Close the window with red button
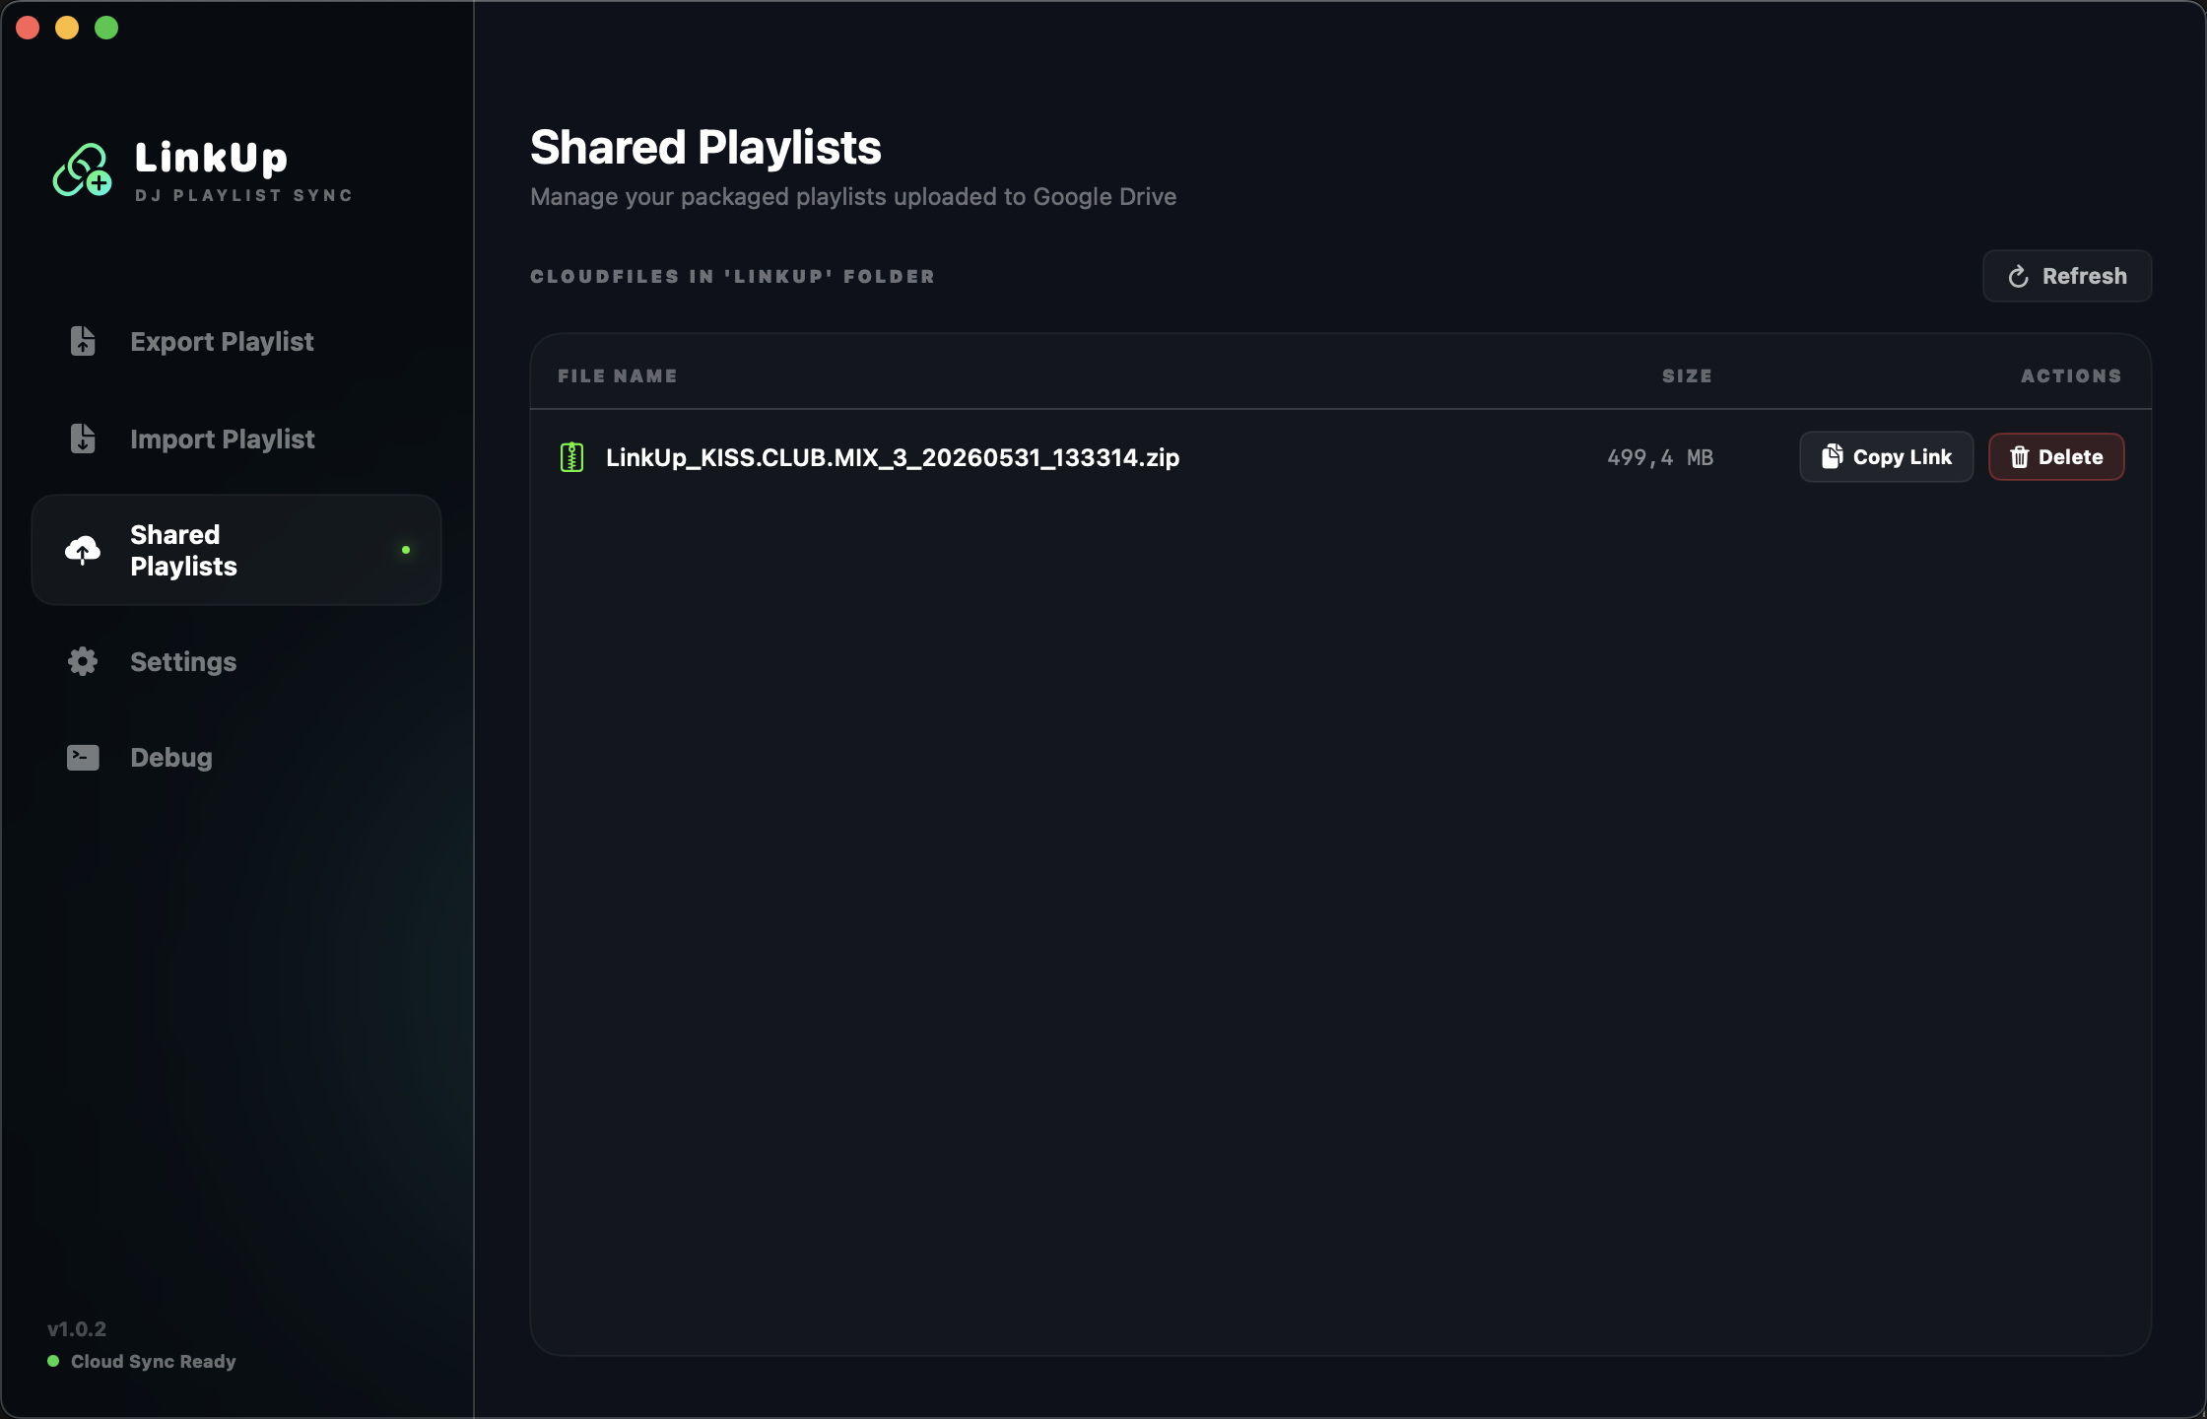The width and height of the screenshot is (2207, 1419). tap(28, 28)
